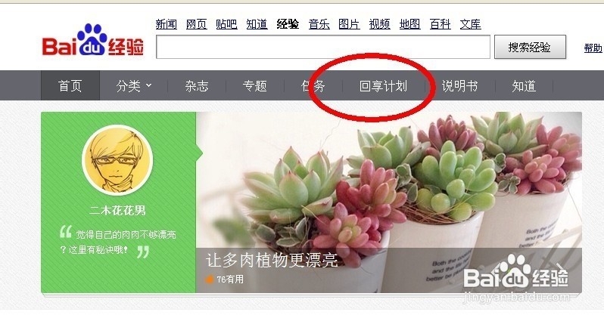This screenshot has width=604, height=318.
Task: Click the 搜索经验 button
Action: tap(530, 48)
